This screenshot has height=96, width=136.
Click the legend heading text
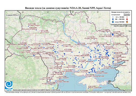[121, 12]
